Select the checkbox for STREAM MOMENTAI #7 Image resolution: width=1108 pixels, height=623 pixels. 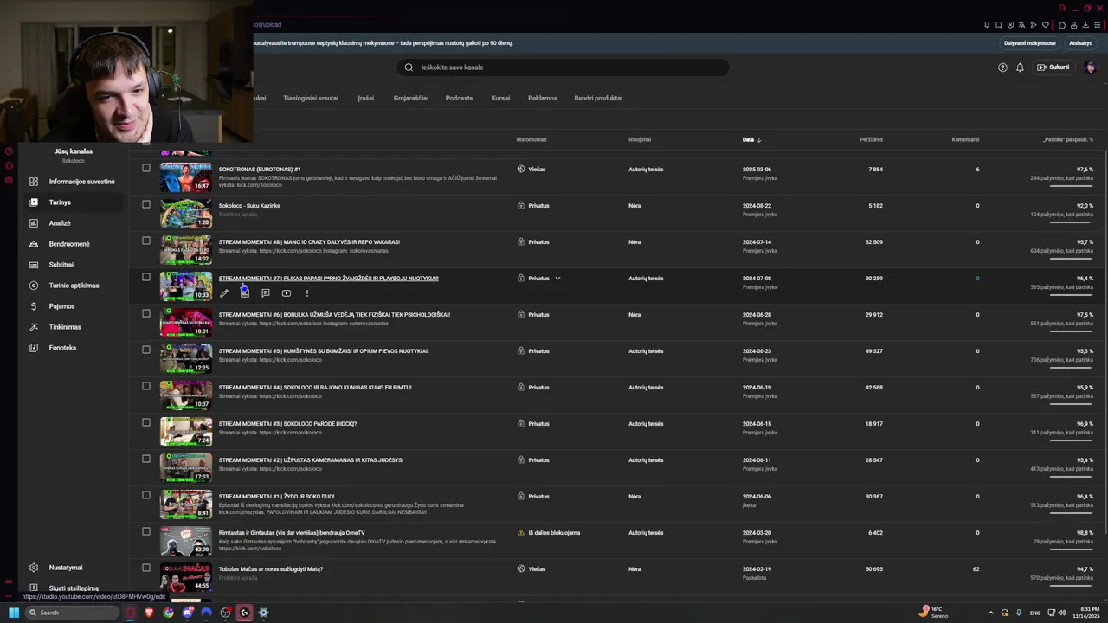pos(146,278)
